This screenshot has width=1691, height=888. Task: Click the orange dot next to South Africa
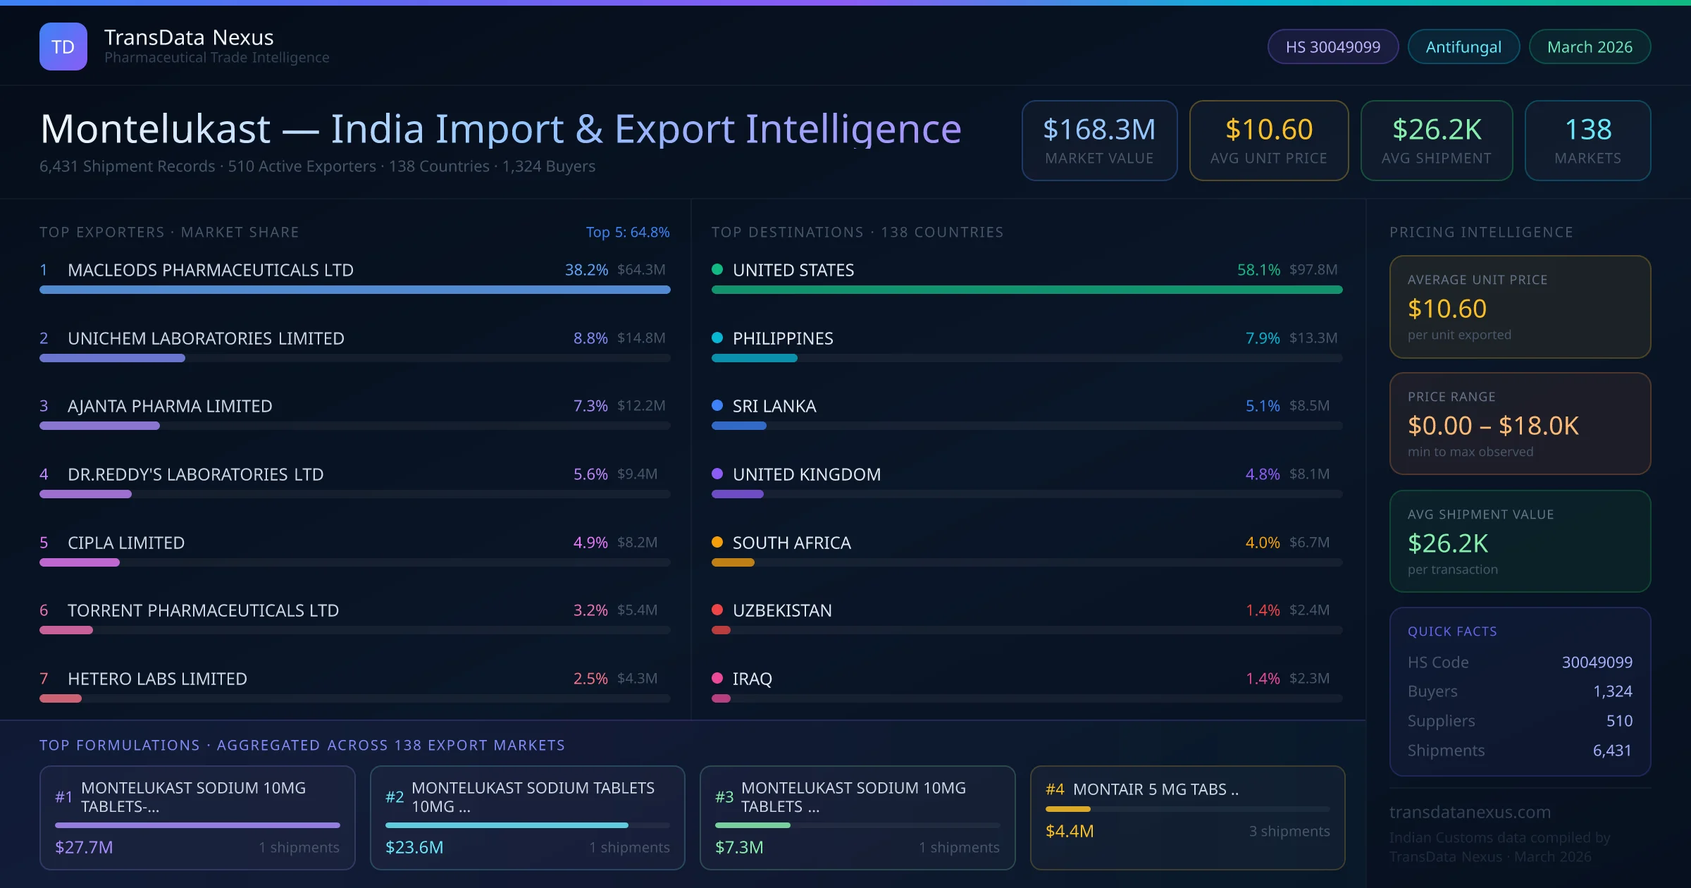[x=717, y=542]
